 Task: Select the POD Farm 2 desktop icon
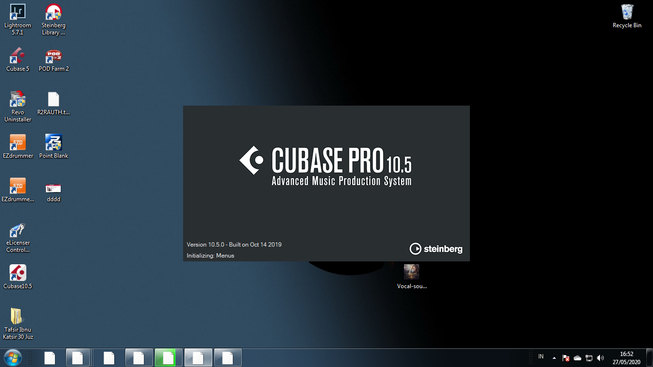coord(54,59)
